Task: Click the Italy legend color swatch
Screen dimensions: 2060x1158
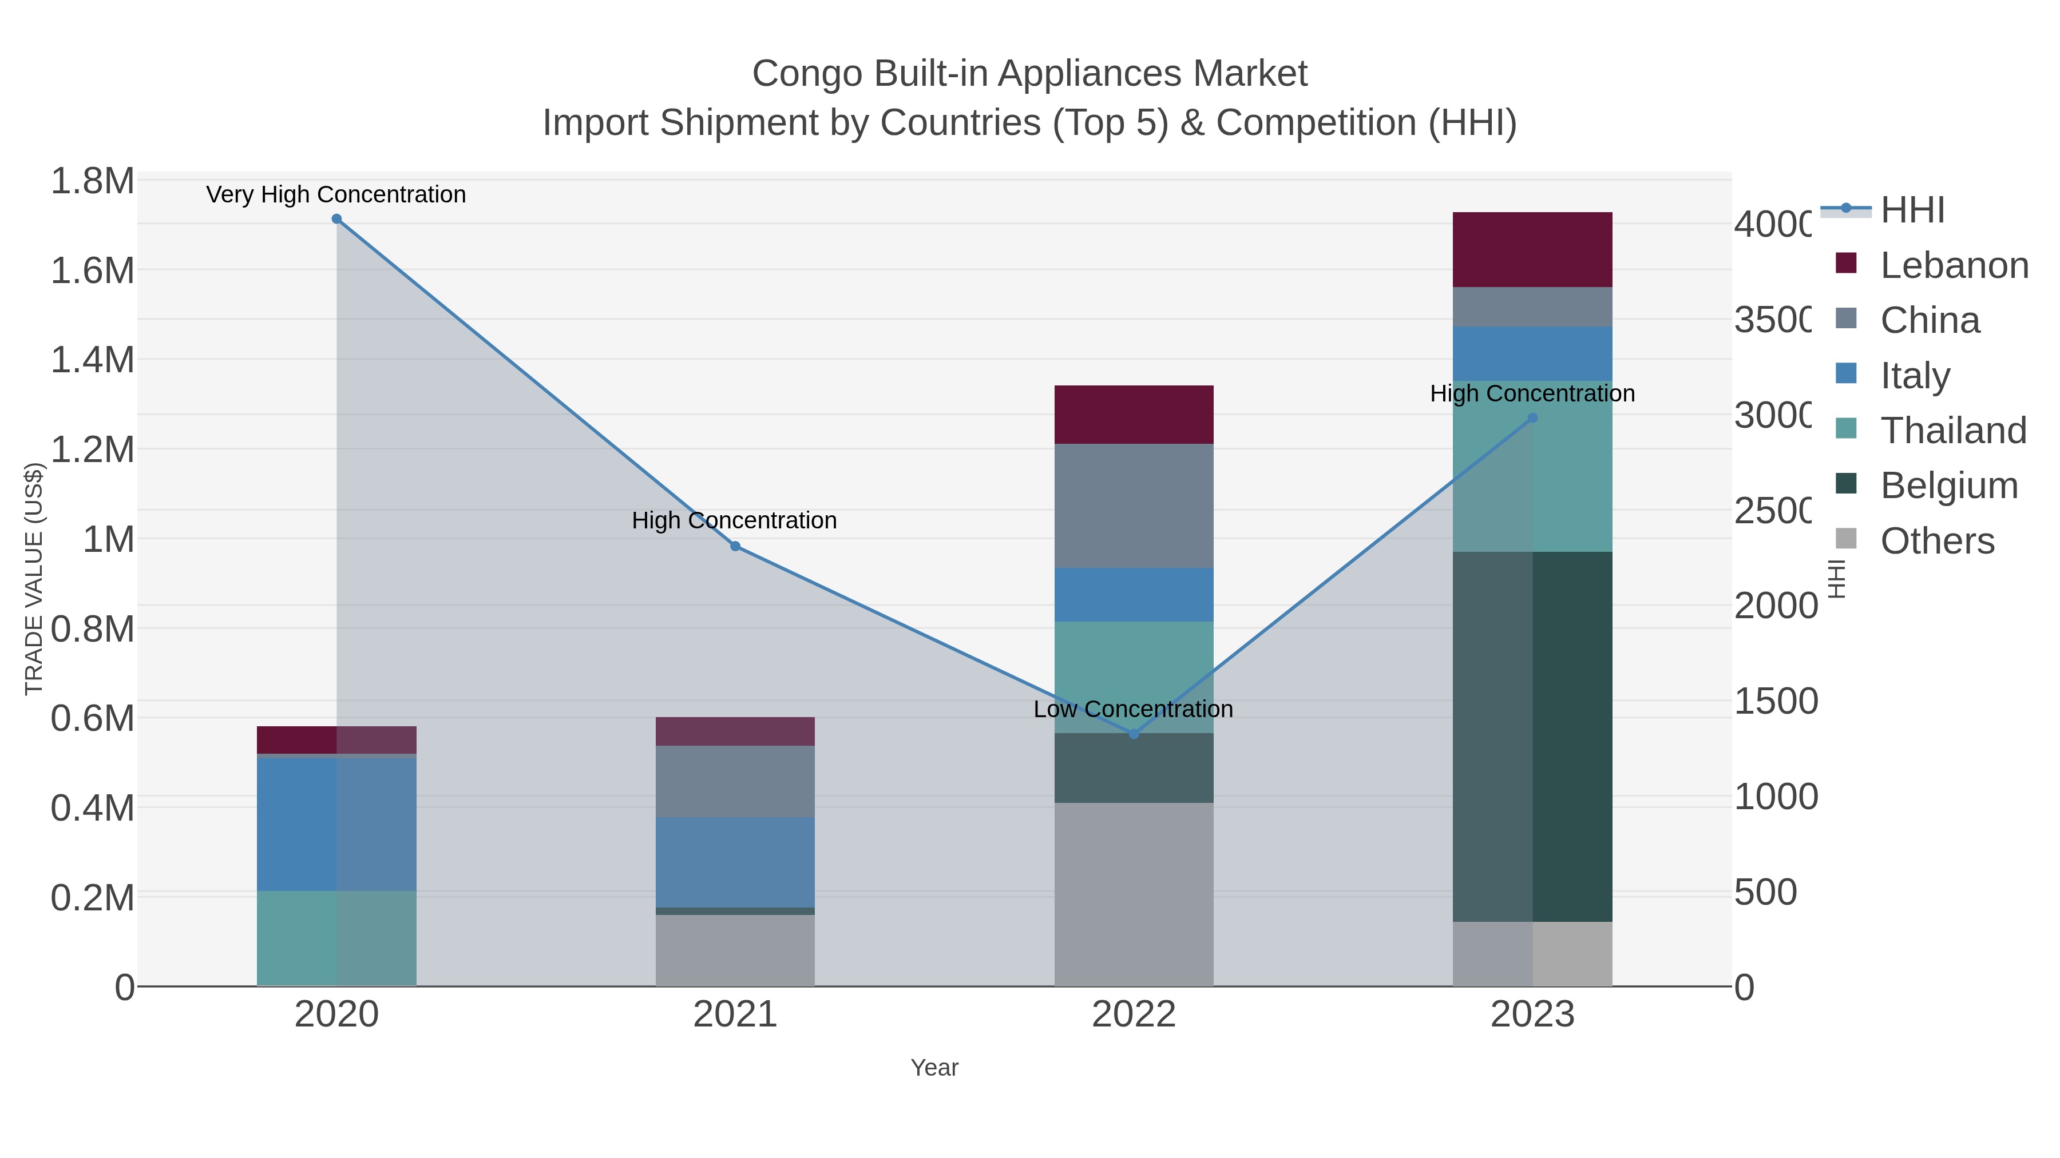Action: (1847, 373)
